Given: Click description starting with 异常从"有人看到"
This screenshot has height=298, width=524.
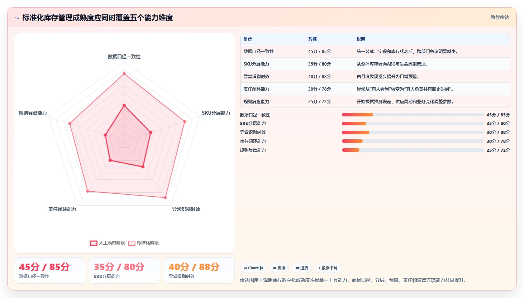Looking at the screenshot, I should (x=405, y=89).
